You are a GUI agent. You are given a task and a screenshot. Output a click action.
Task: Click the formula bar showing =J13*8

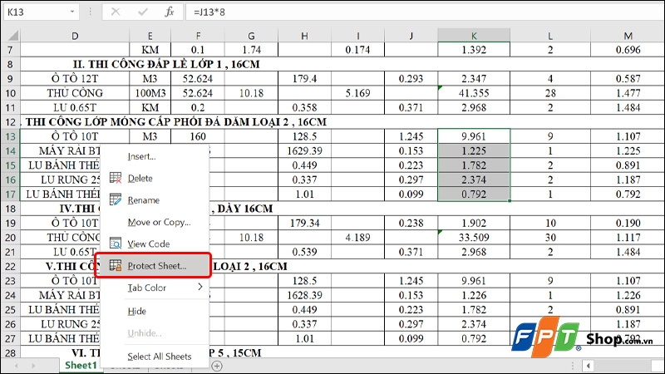[x=424, y=12]
